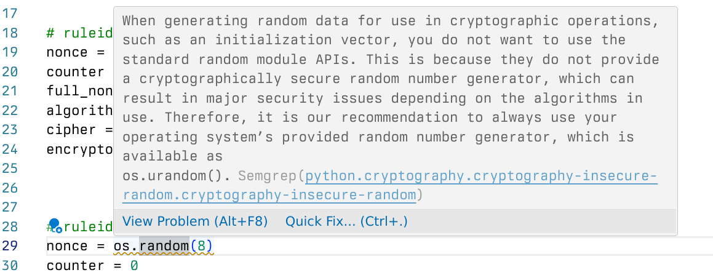Click the "full_non" text on line 21
The height and width of the screenshot is (278, 713).
point(79,91)
